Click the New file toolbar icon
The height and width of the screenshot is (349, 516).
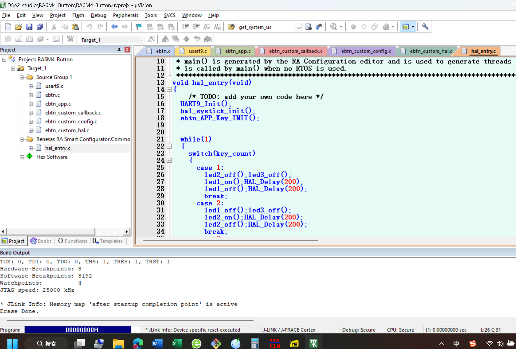[8, 27]
